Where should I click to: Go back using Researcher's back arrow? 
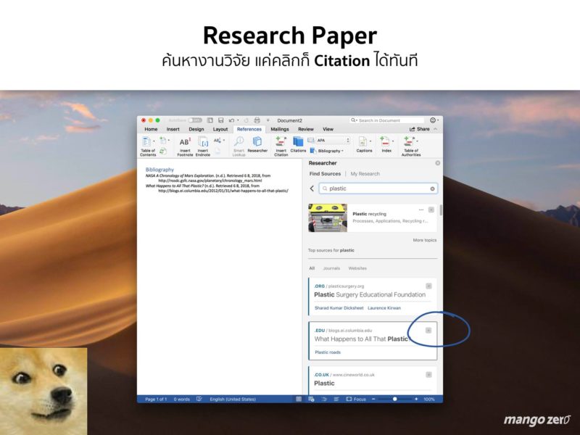click(x=312, y=188)
